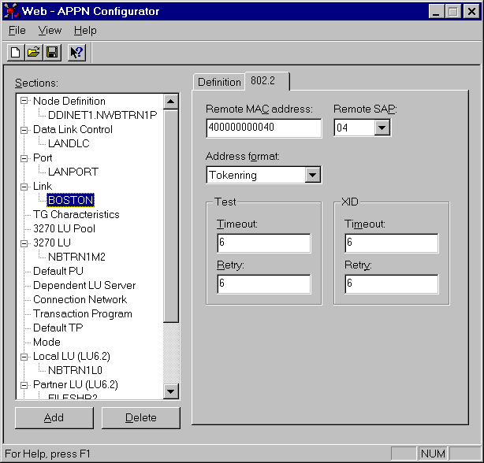This screenshot has height=463, width=484.
Task: Click the Test Timeout input field
Action: (x=263, y=243)
